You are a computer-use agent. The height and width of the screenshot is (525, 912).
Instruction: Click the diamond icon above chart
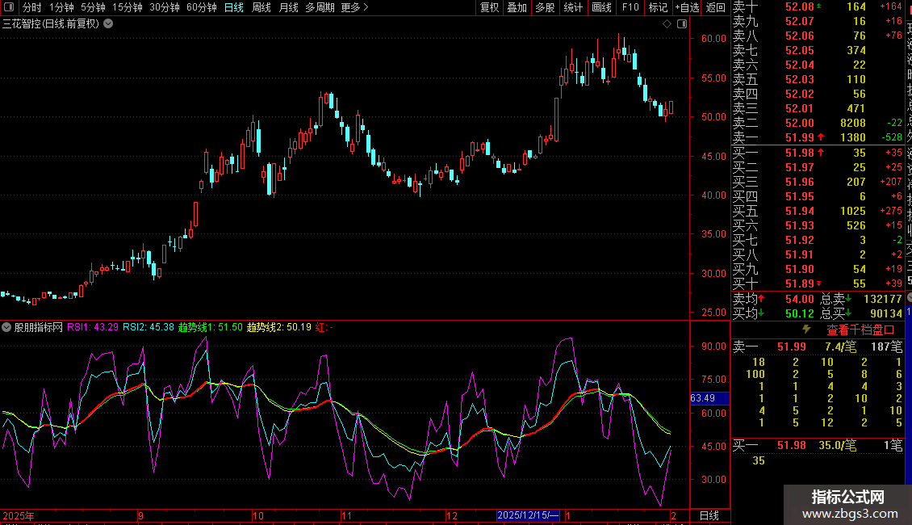point(667,24)
